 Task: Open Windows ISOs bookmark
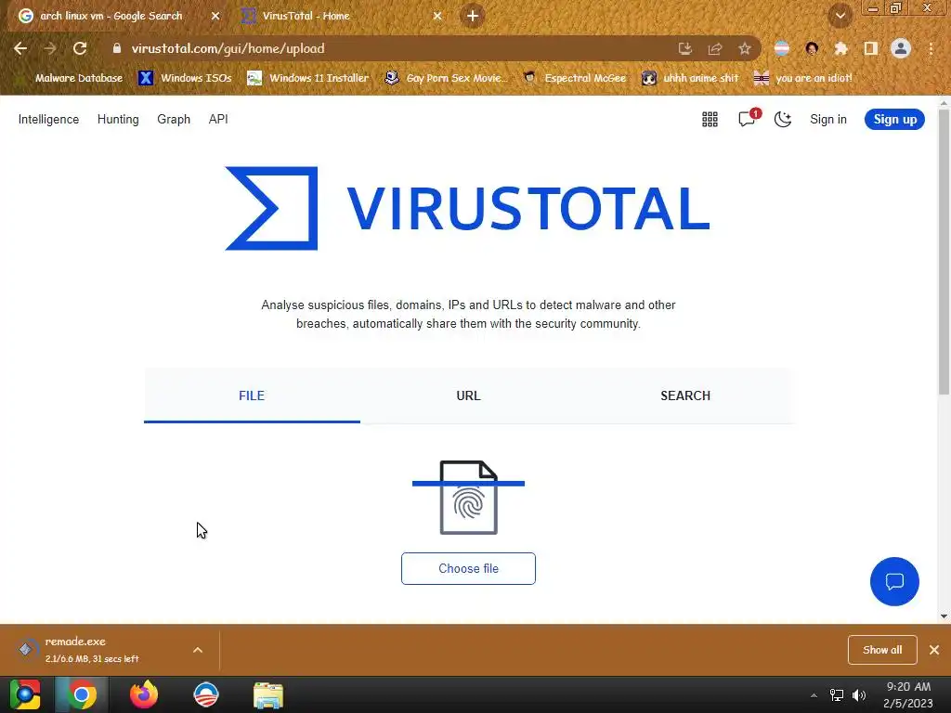click(186, 78)
